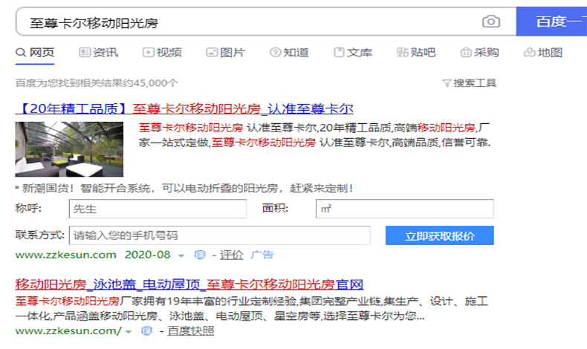
Task: Open www.zzkesun.com 2020-08 ad URL
Action: [92, 255]
